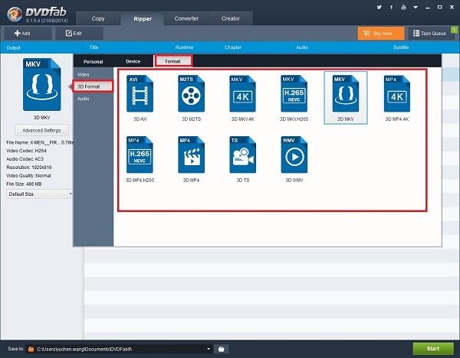Choose the 3D TS camera icon
This screenshot has height=358, width=460.
click(242, 155)
